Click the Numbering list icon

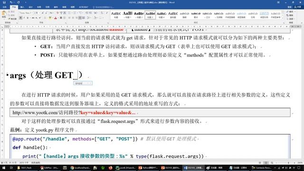point(75,13)
